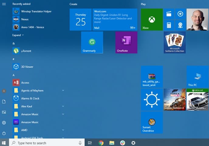209x146 pixels.
Task: Expand the Recently added list
Action: click(18, 35)
